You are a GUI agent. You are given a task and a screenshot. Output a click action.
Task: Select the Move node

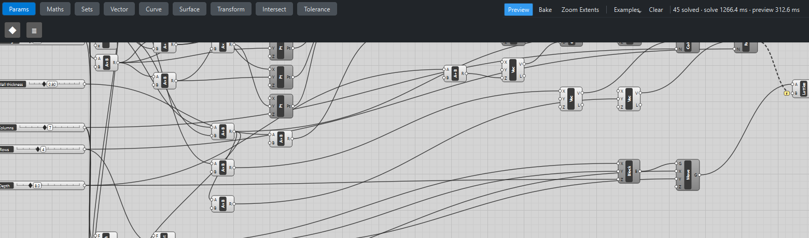[688, 175]
